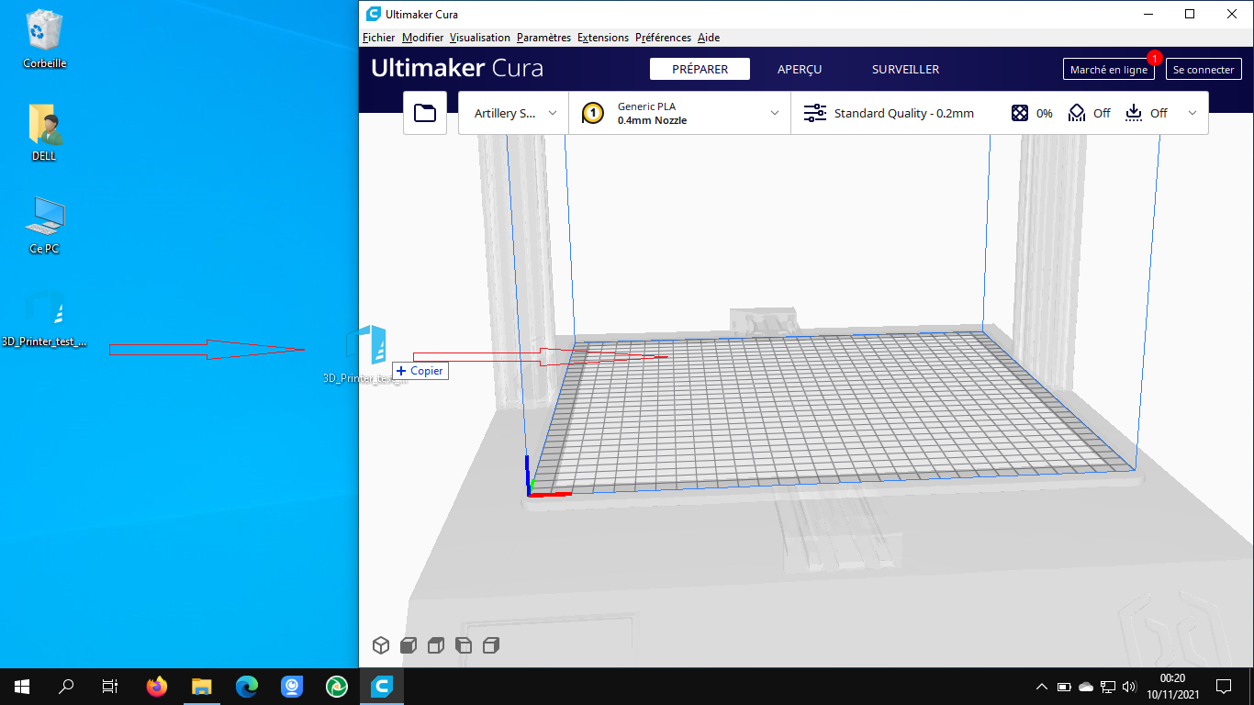Switch to the PRÉPARER stage
This screenshot has height=705, width=1254.
click(x=700, y=69)
